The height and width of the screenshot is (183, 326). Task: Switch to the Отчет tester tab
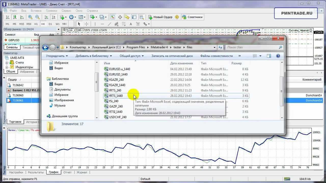point(67,172)
